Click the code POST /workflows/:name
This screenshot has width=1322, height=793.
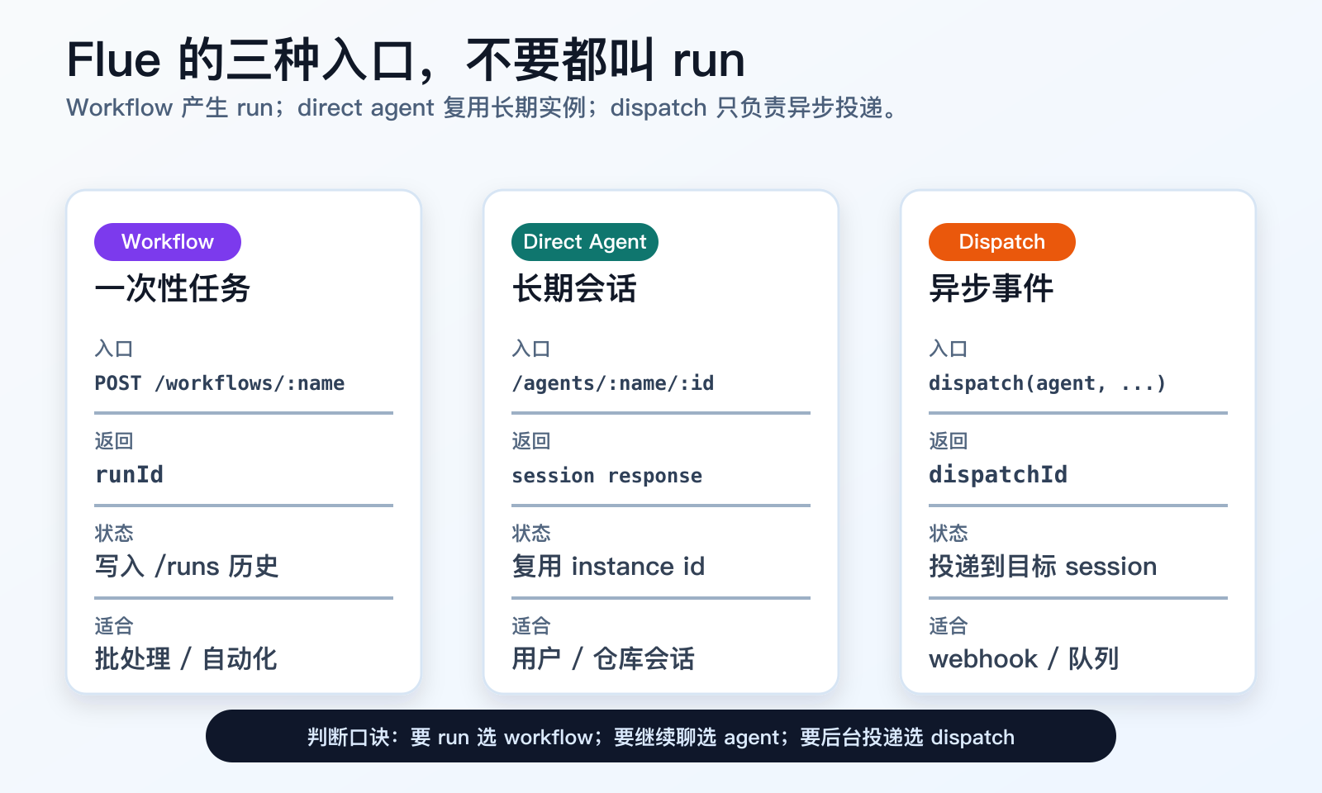pyautogui.click(x=220, y=383)
